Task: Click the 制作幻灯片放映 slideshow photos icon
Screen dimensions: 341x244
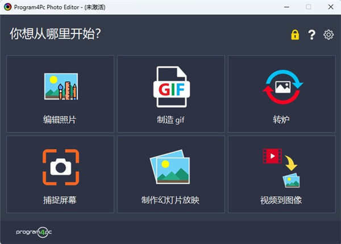Action: coord(170,167)
